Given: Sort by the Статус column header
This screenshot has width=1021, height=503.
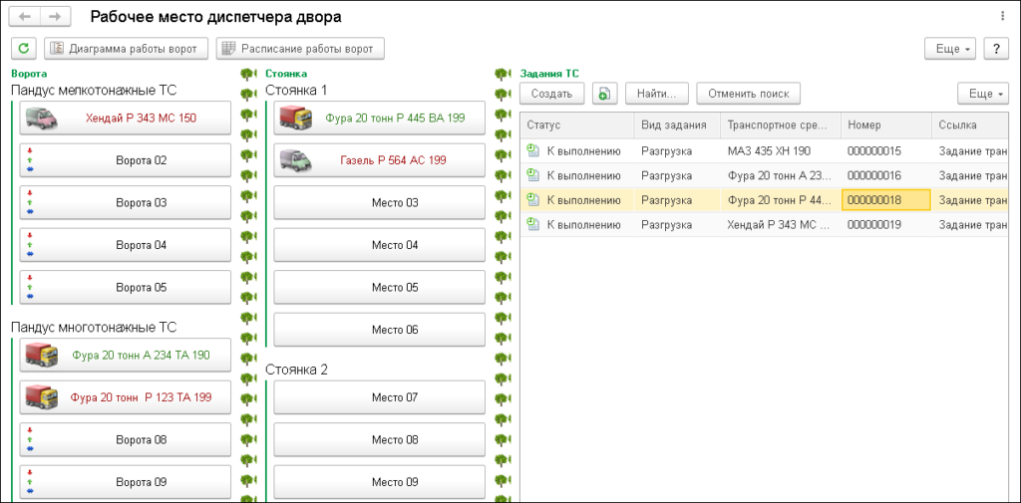Looking at the screenshot, I should (x=577, y=125).
